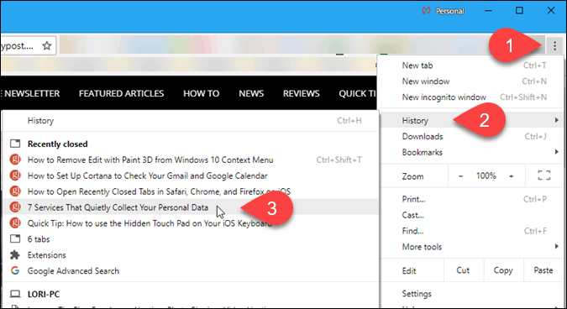Click the Cut button in Edit row
This screenshot has height=309, width=567.
tap(463, 270)
